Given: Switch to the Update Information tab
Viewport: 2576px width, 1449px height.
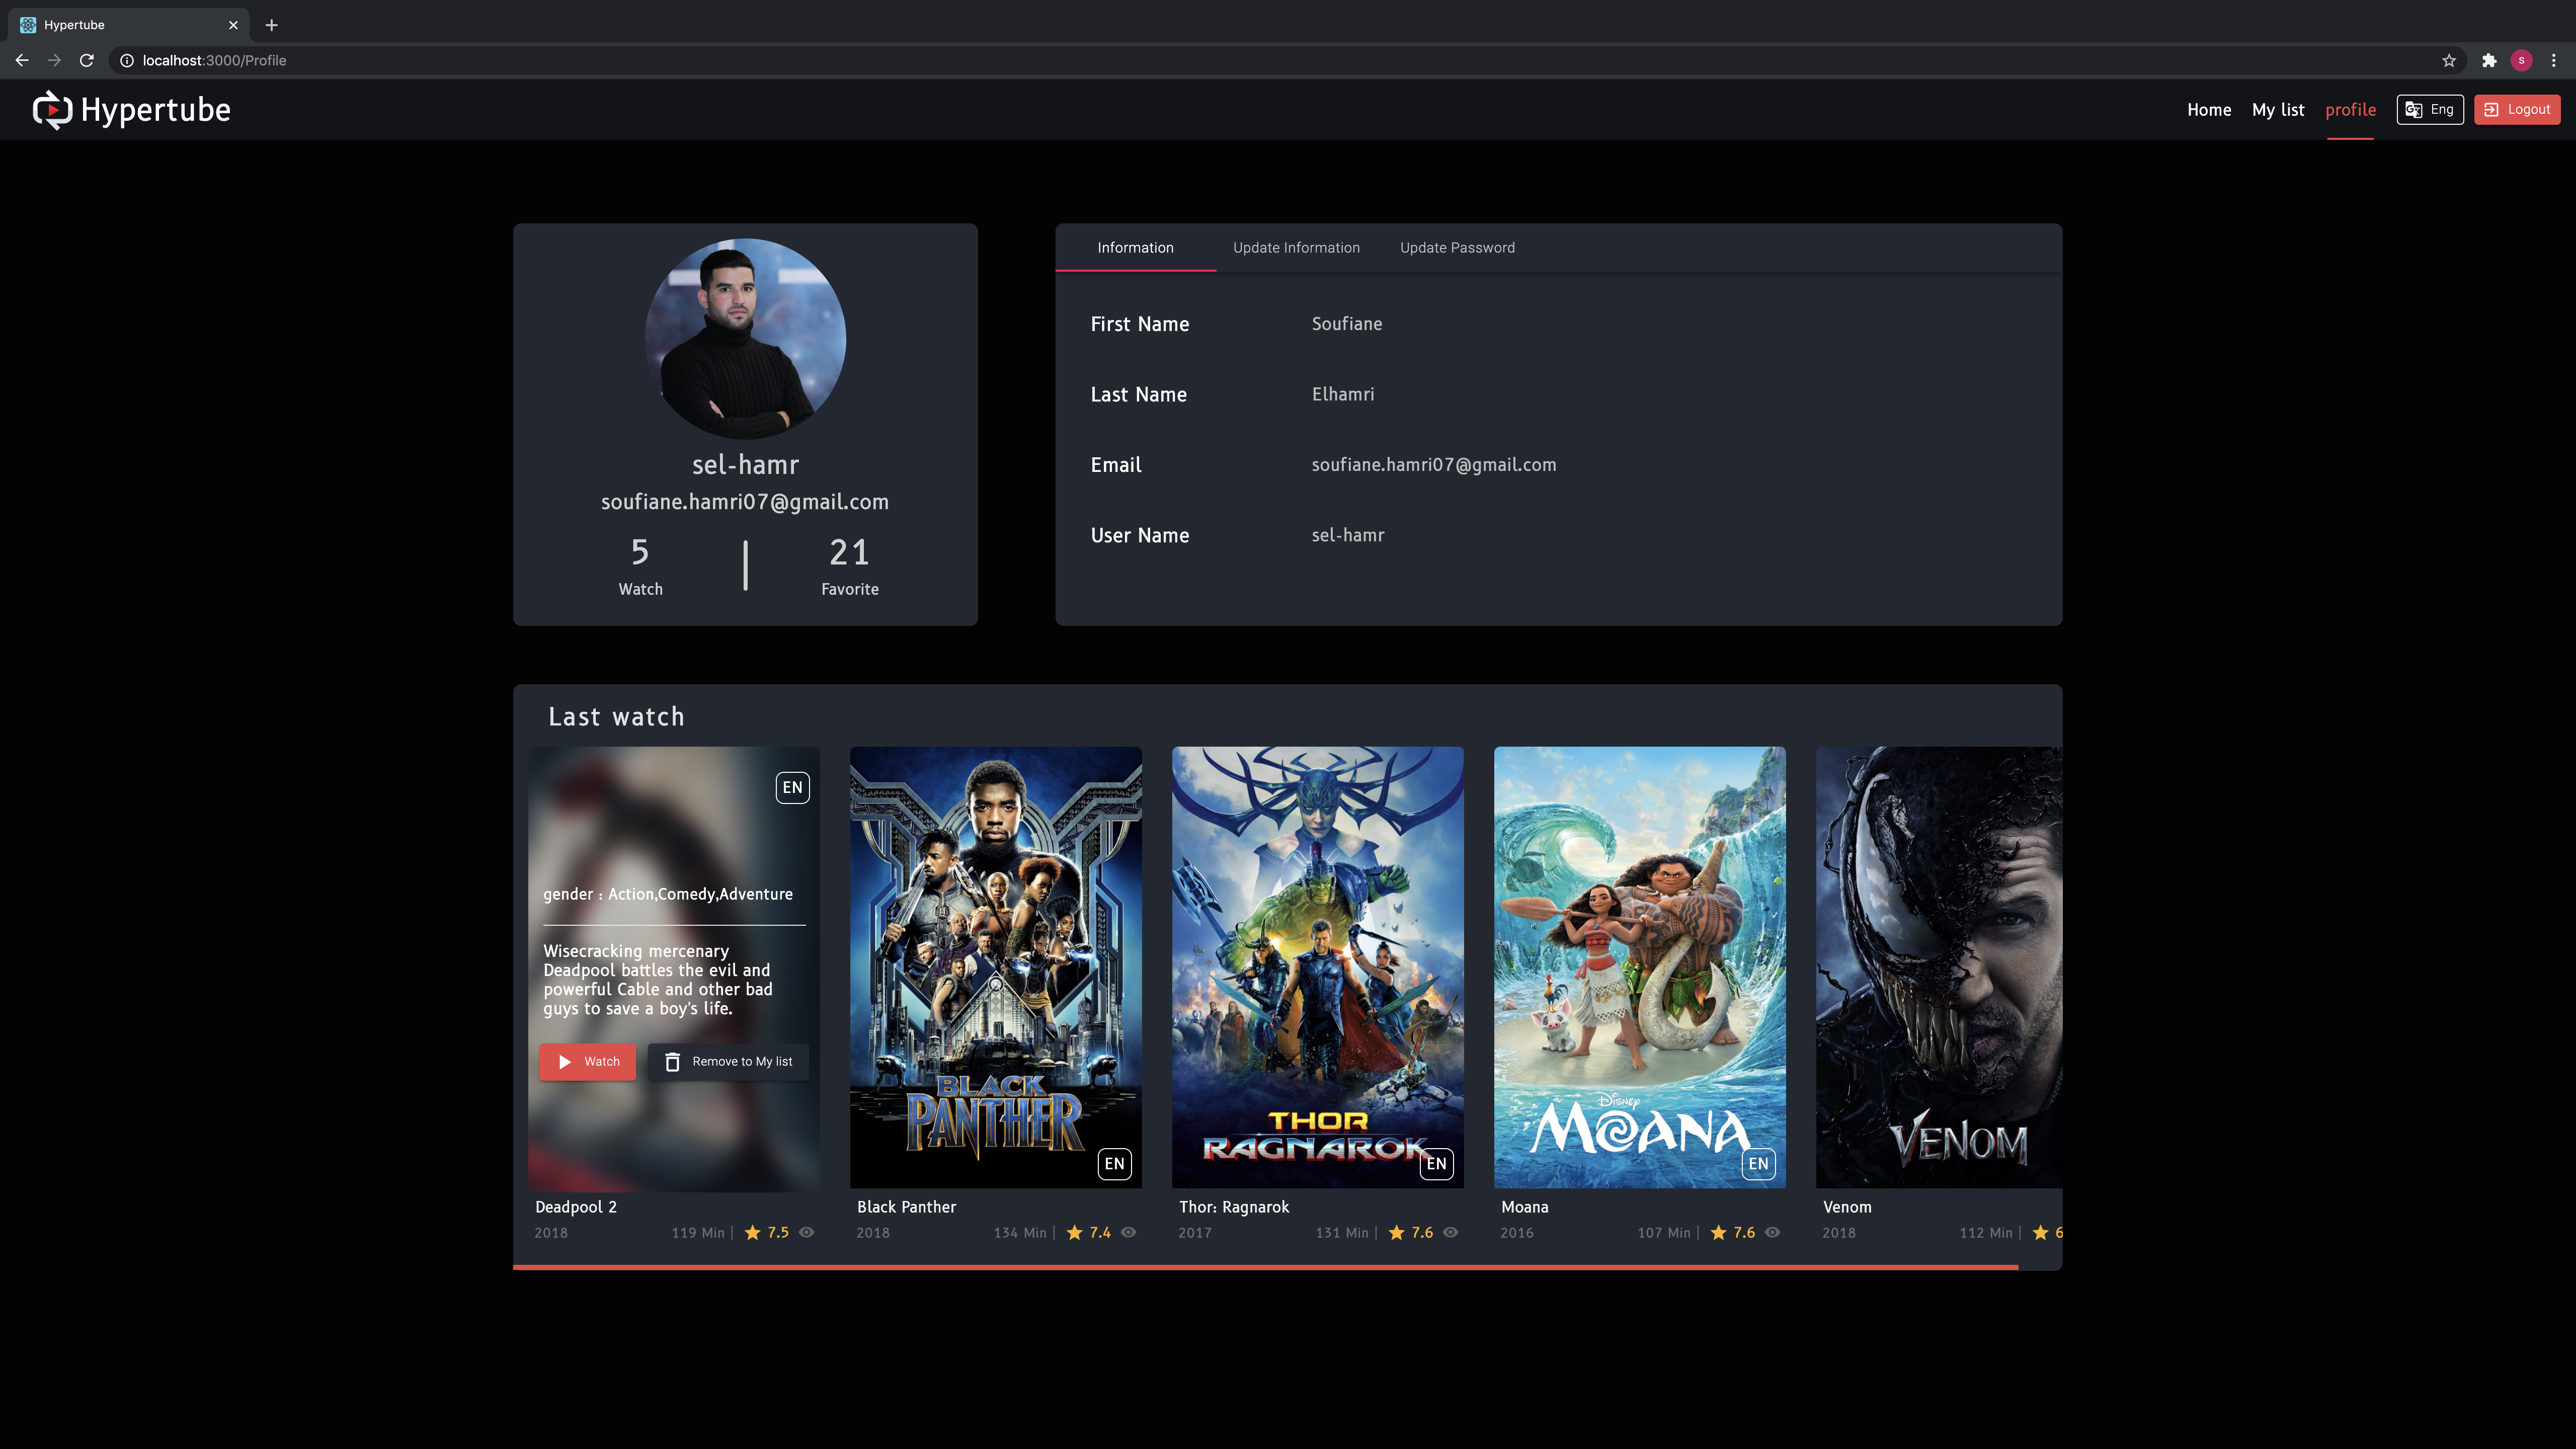Looking at the screenshot, I should pyautogui.click(x=1296, y=248).
